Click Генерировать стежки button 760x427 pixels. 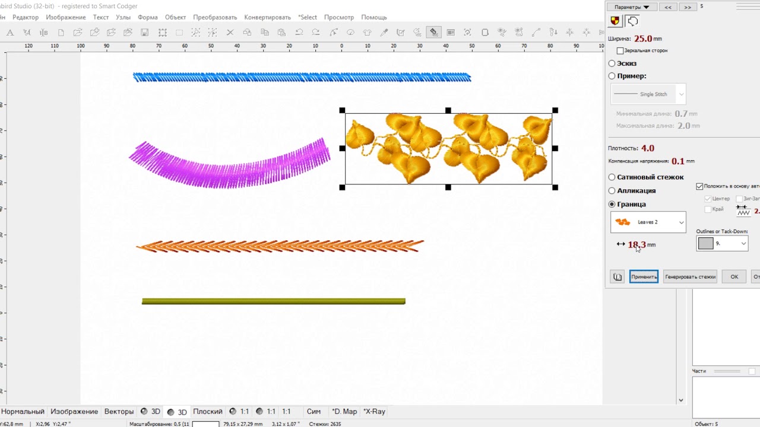[690, 277]
